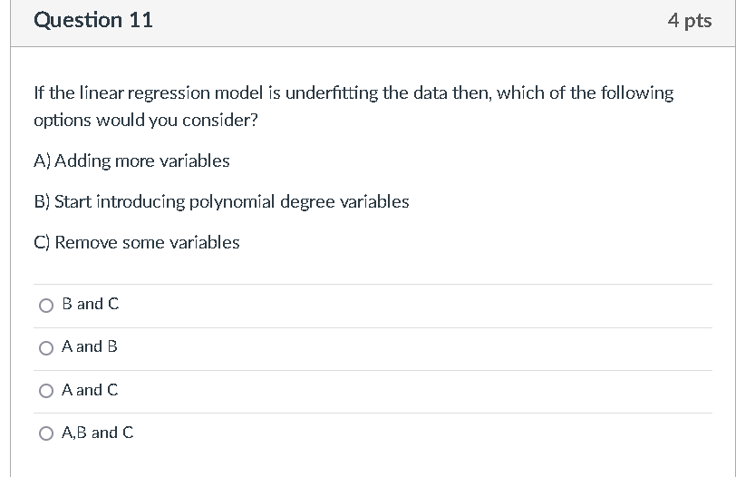Choose the 'A and B' radio option

pyautogui.click(x=46, y=348)
